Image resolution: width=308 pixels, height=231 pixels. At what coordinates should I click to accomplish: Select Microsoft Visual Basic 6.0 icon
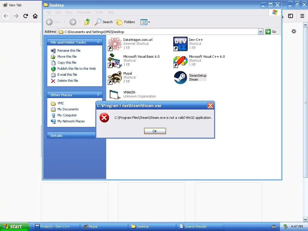(115, 61)
